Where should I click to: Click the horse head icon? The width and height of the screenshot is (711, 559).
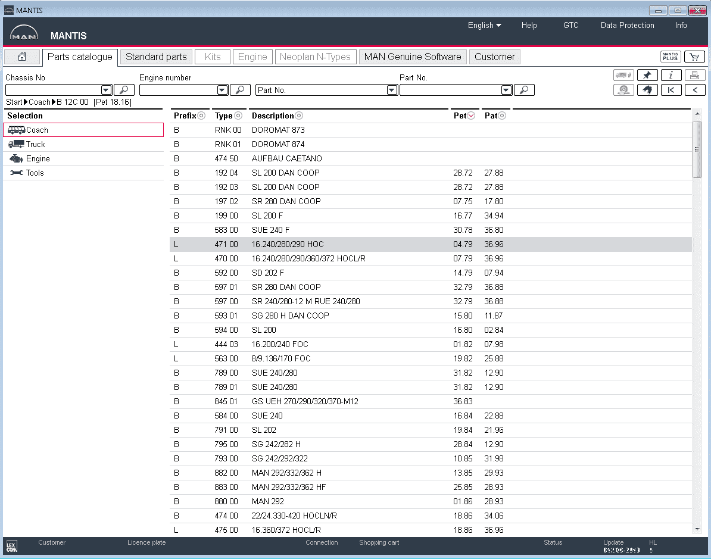[647, 90]
